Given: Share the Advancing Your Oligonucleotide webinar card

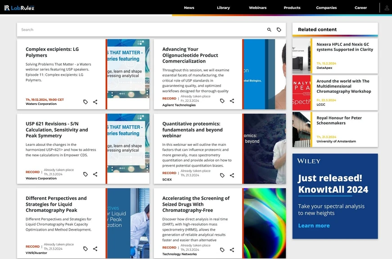Looking at the screenshot, I should (x=232, y=101).
